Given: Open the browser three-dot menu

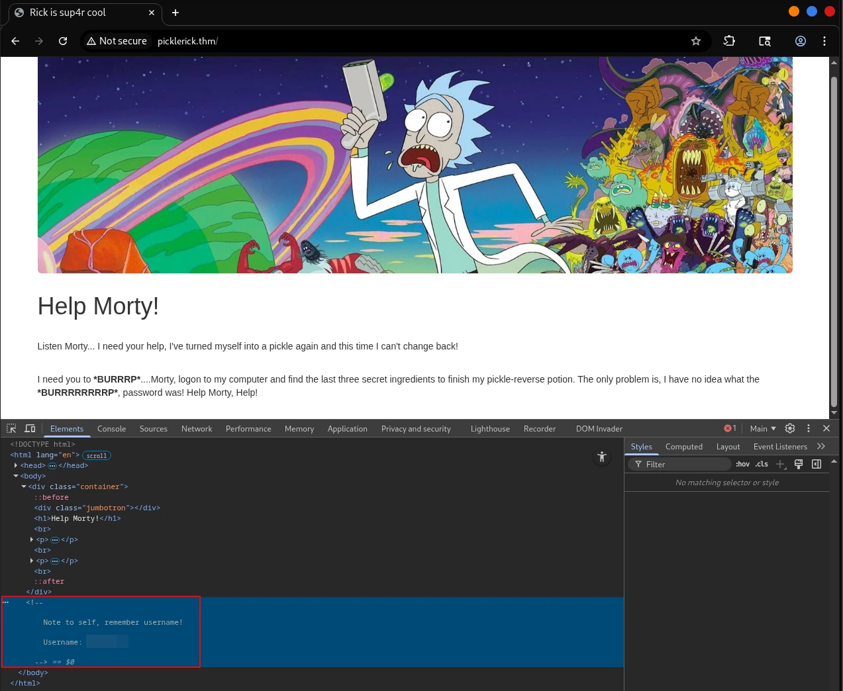Looking at the screenshot, I should [x=824, y=41].
